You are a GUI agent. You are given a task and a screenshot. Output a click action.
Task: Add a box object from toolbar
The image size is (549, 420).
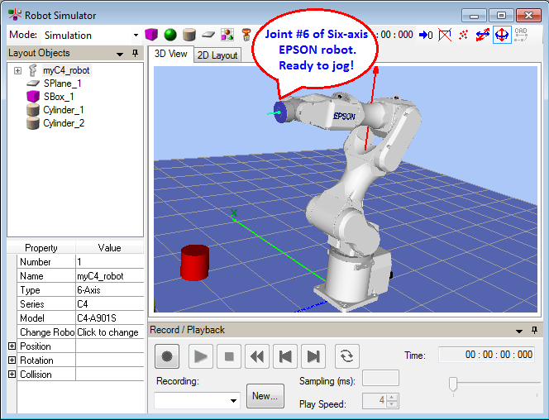tap(151, 35)
